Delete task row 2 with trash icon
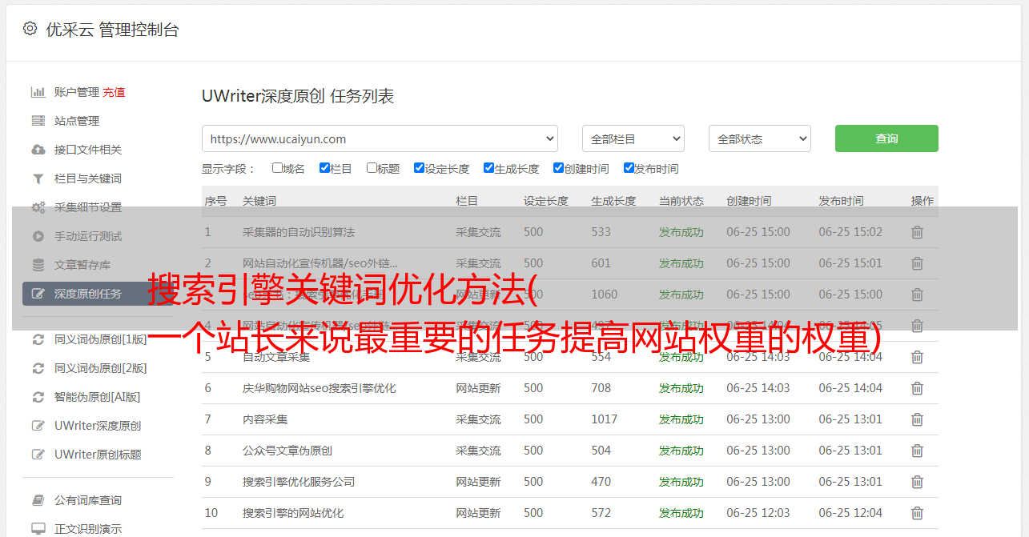Screen dimensions: 1029x537 (x=918, y=263)
